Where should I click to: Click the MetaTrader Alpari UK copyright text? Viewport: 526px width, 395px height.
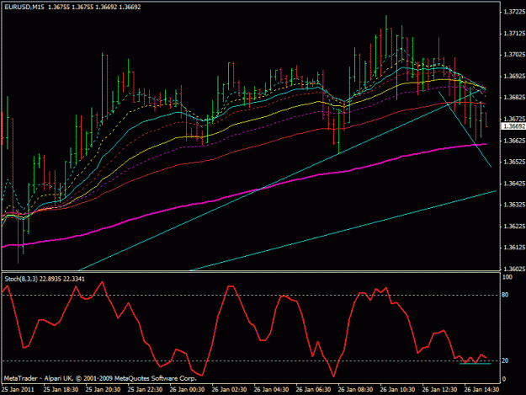99,378
